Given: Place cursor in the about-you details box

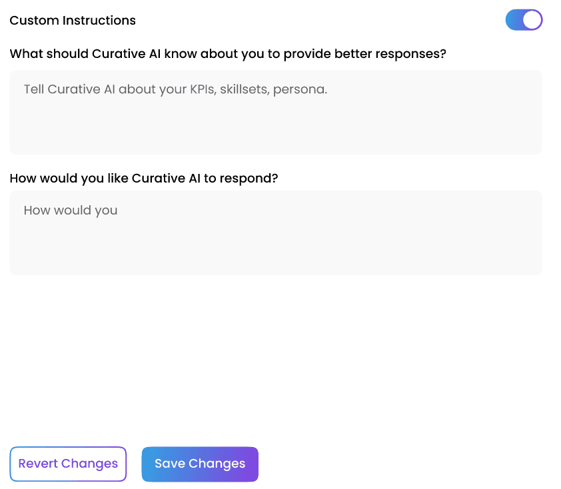Looking at the screenshot, I should click(x=276, y=112).
